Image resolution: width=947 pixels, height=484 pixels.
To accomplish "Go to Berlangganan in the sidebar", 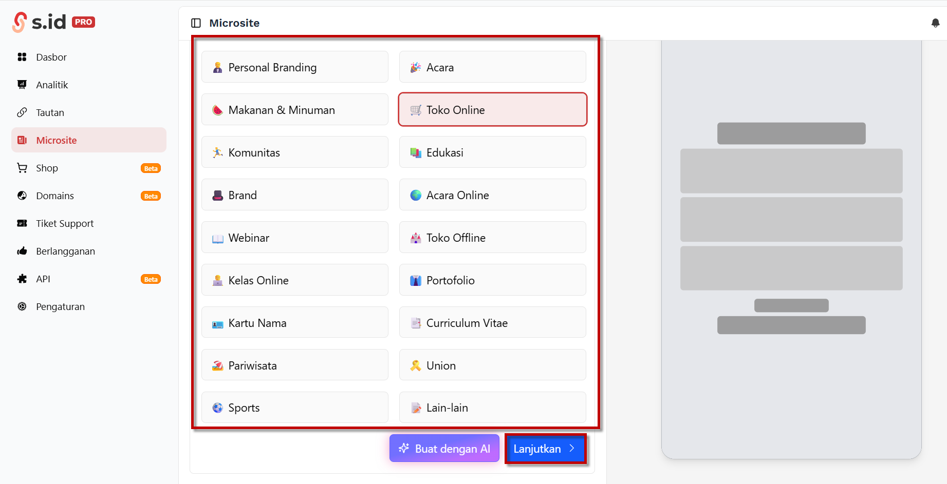I will click(65, 251).
